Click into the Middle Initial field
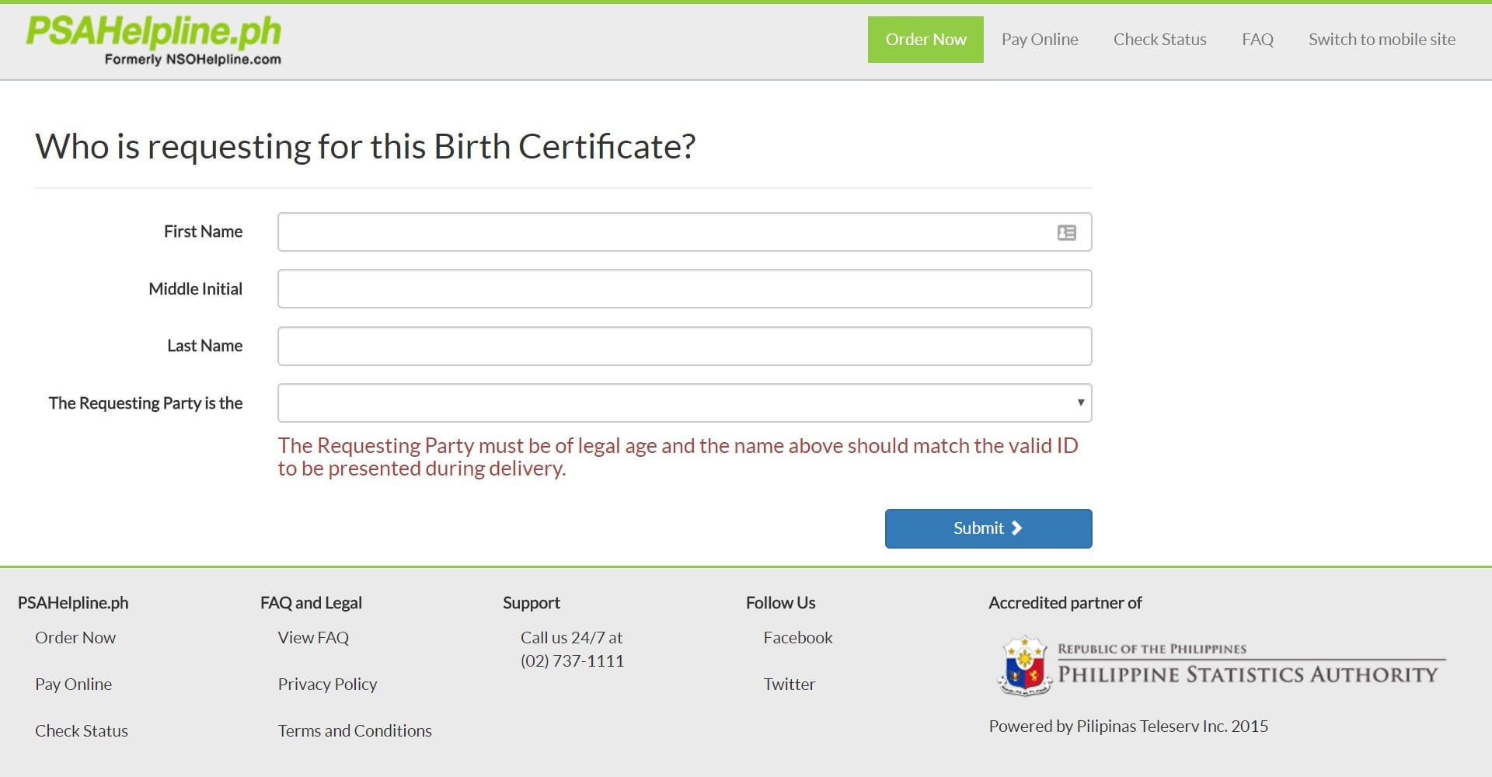 point(685,288)
